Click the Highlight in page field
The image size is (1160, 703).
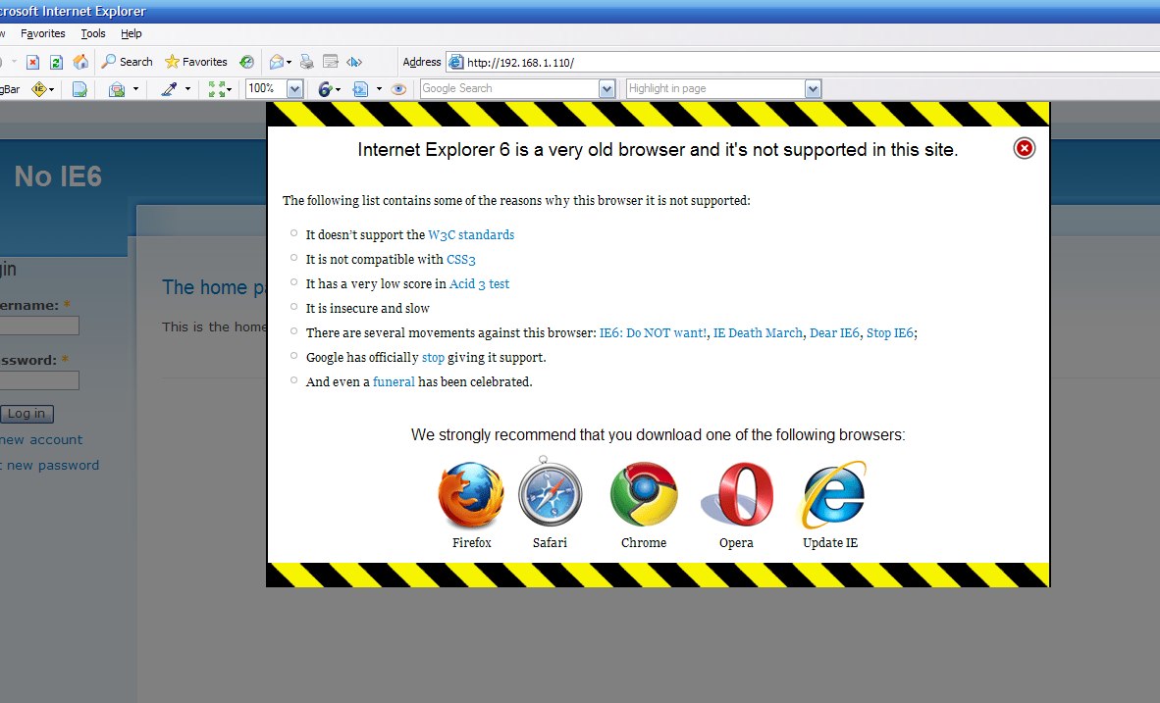point(715,88)
